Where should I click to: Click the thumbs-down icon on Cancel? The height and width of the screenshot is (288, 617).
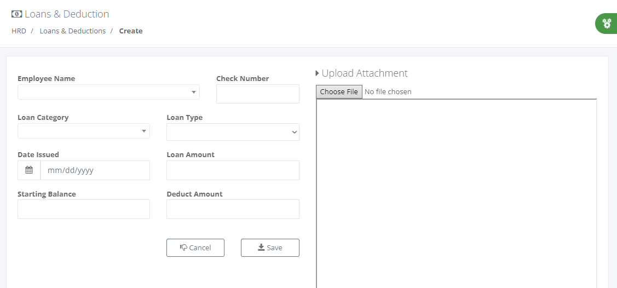tap(183, 247)
